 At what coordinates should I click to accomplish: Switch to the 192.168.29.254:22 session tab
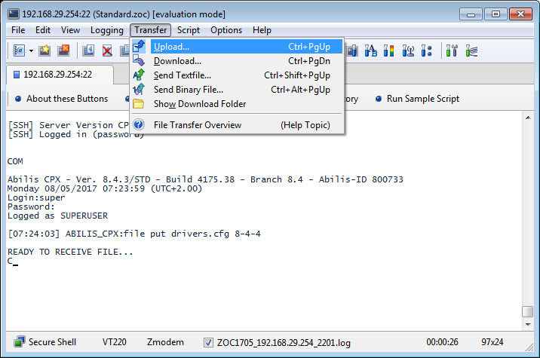[x=57, y=75]
